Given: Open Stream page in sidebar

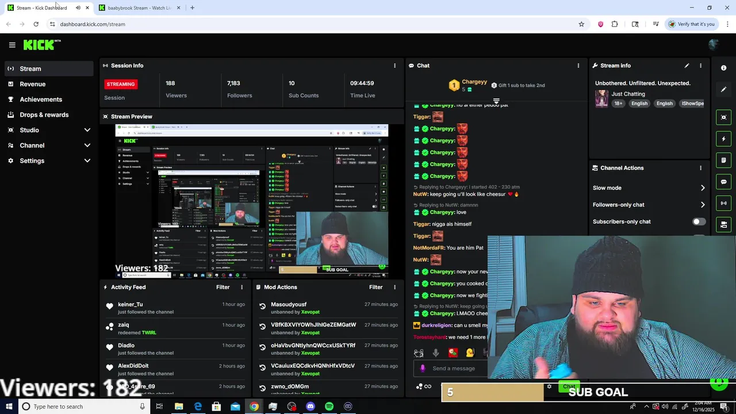Looking at the screenshot, I should (48, 68).
